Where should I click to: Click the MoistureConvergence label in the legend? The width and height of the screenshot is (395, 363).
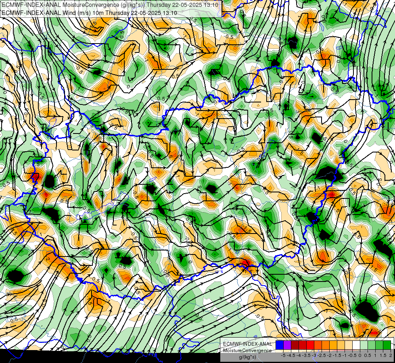pos(247,350)
